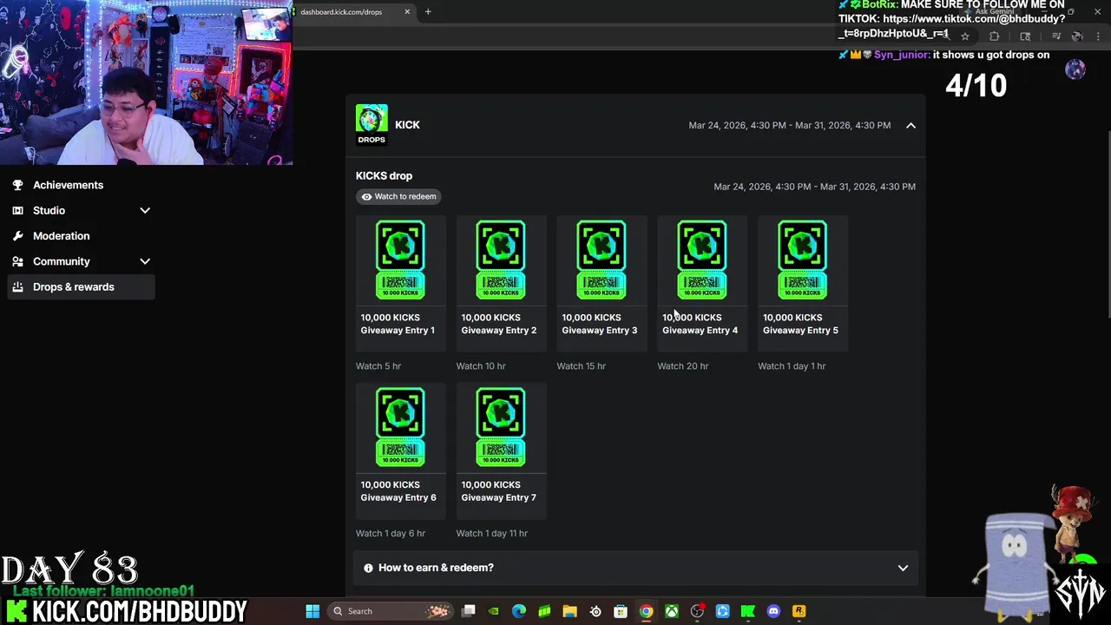Open the Chrome profile avatar in toolbar
Viewport: 1111px width, 625px height.
pyautogui.click(x=1076, y=36)
